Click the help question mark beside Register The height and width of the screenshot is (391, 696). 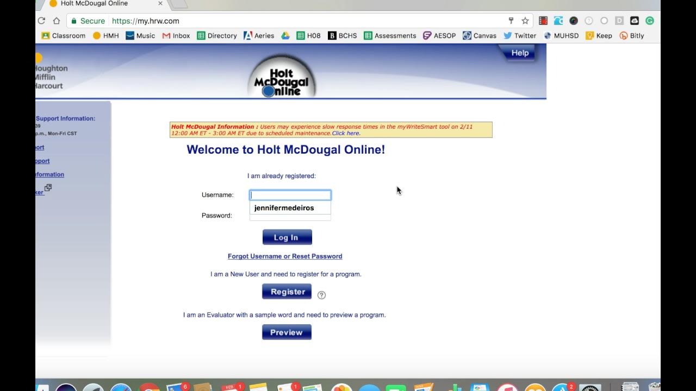pos(321,295)
